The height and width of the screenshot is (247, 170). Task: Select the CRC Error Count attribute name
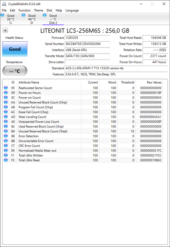point(29,146)
